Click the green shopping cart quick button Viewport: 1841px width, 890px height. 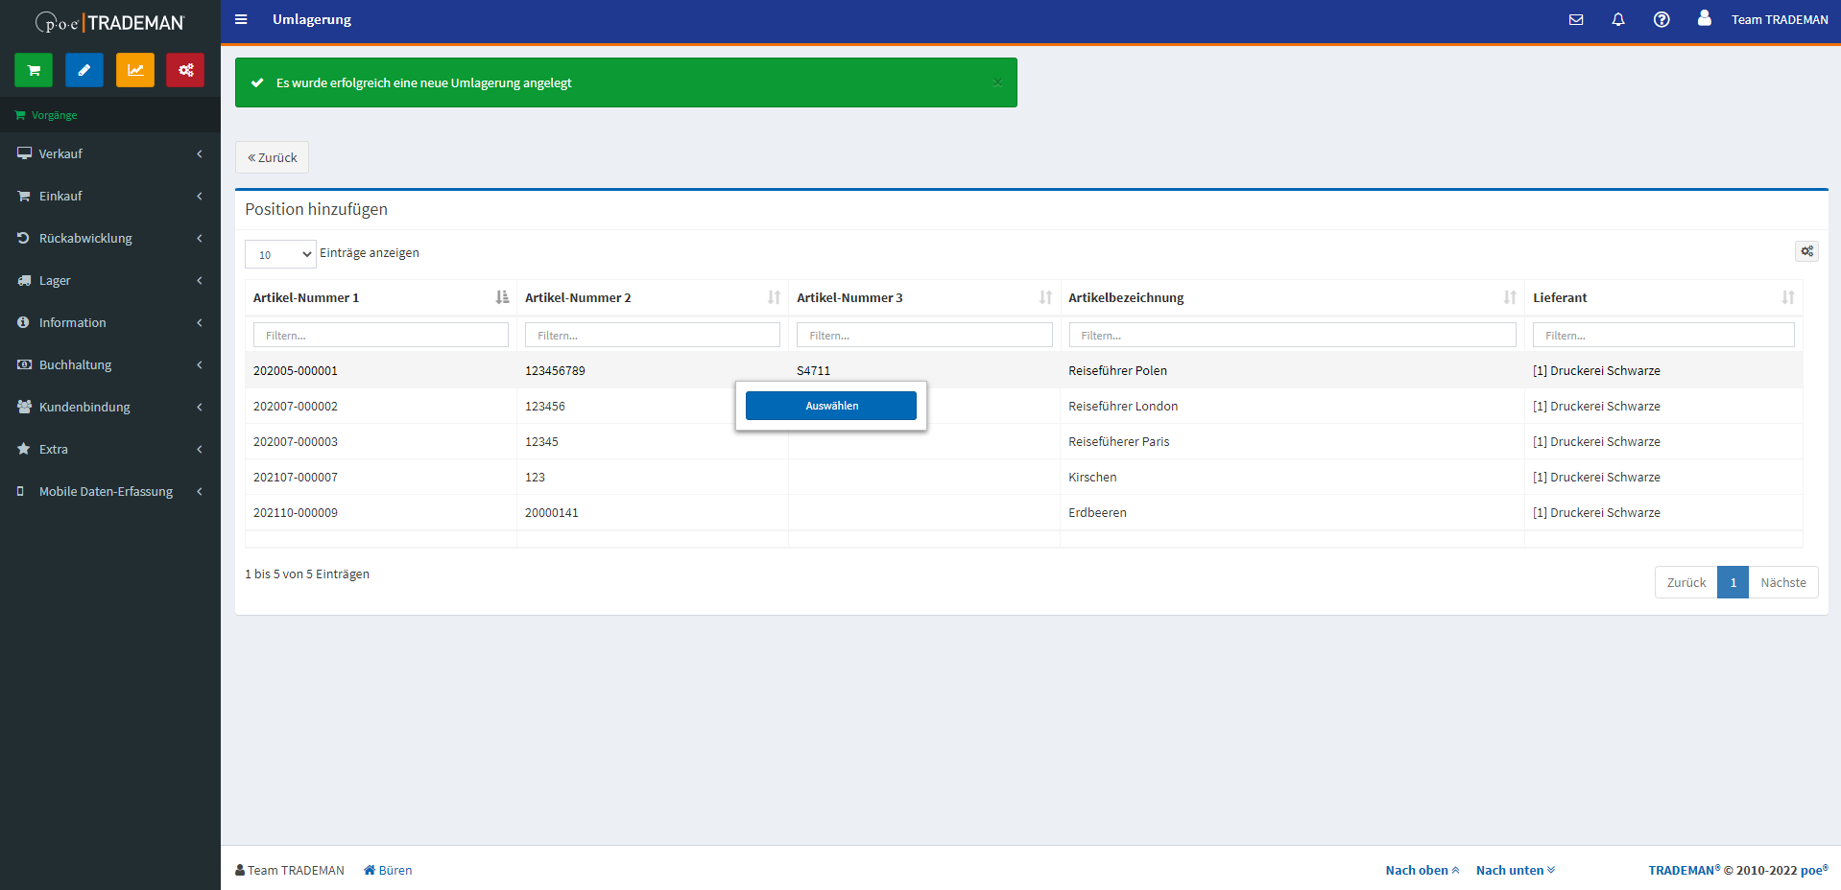(34, 70)
